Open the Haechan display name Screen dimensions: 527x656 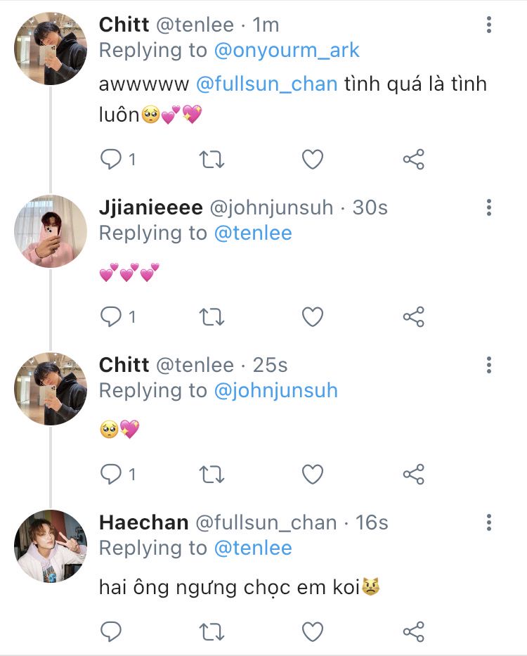(143, 522)
